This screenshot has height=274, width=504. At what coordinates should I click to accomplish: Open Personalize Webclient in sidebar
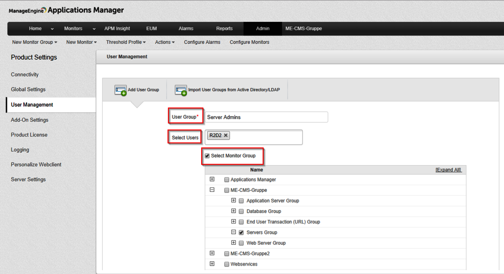36,165
